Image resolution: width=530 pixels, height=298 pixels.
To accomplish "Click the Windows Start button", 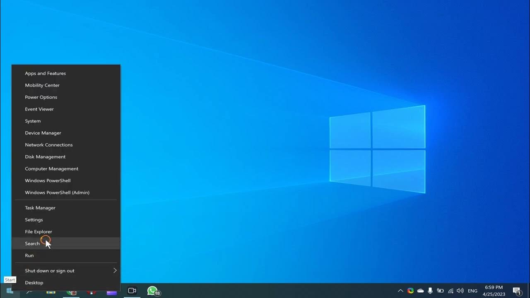I will (x=10, y=291).
